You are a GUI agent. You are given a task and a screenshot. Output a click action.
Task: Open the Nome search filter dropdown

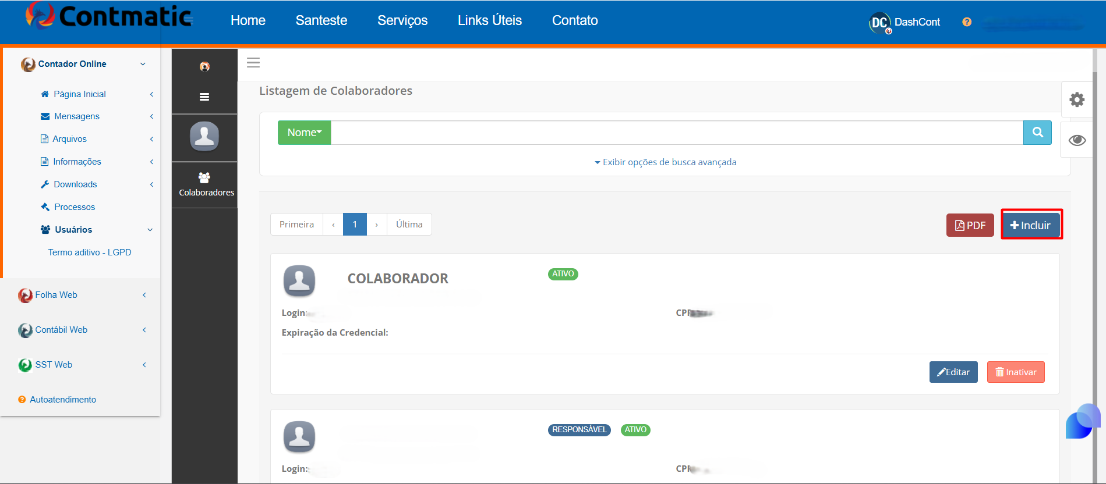(304, 133)
